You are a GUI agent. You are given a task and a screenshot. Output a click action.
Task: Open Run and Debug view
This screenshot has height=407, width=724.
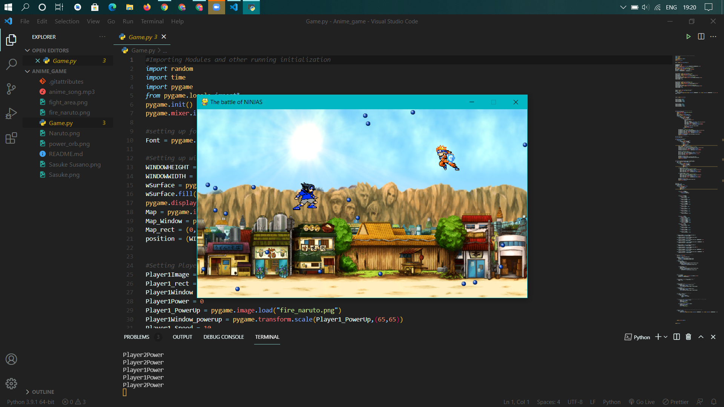pyautogui.click(x=11, y=113)
